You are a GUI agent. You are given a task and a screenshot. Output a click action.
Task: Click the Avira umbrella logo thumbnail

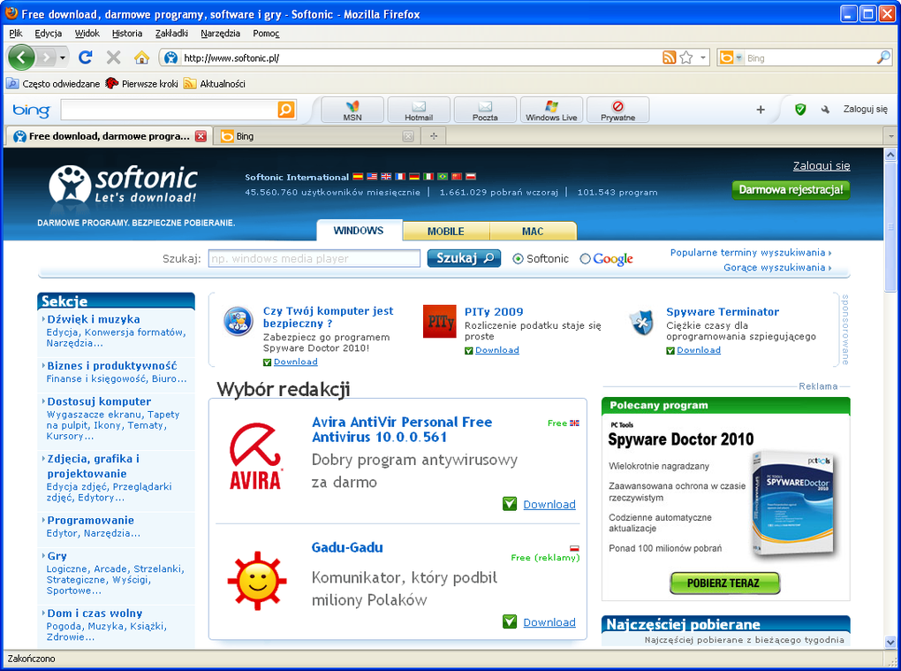(255, 456)
